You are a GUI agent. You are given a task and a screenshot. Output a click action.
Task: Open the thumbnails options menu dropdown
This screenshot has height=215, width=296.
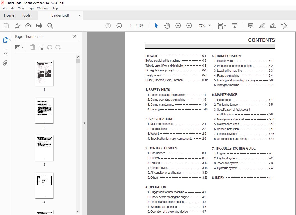coord(19,47)
